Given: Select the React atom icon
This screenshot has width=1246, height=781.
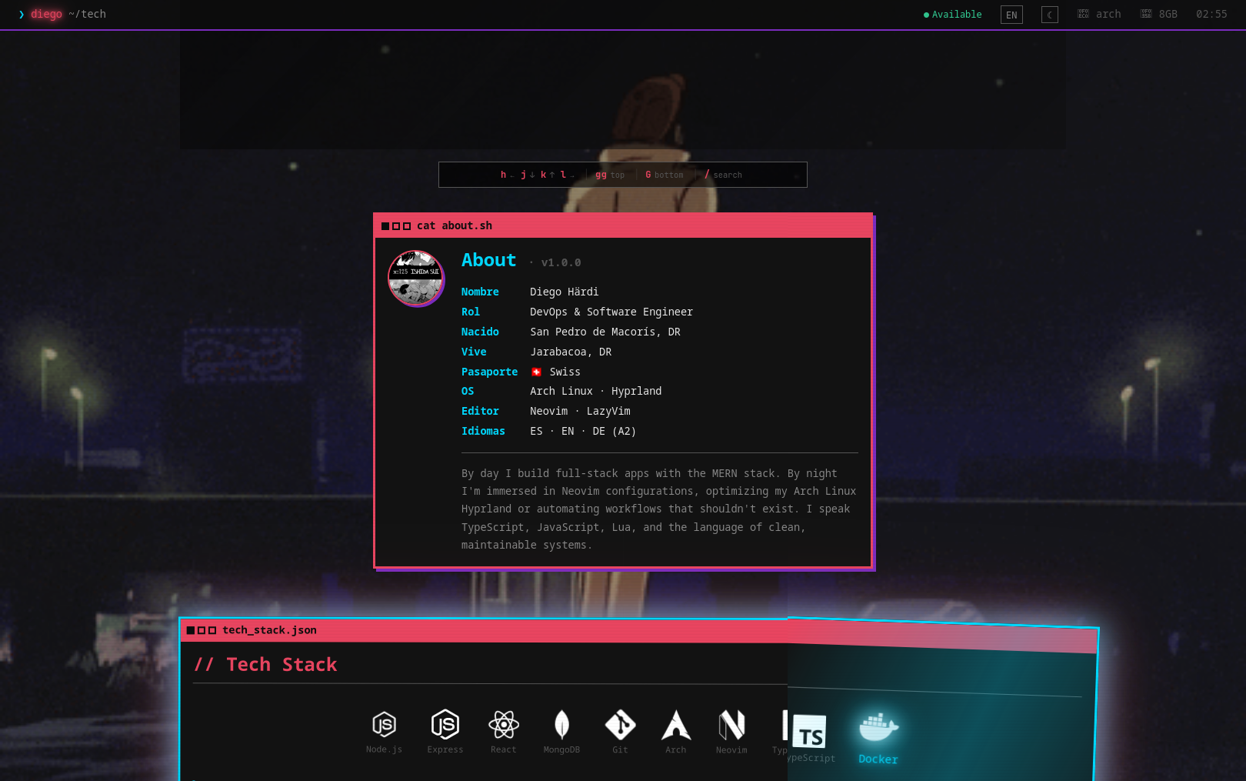Looking at the screenshot, I should click(x=504, y=725).
